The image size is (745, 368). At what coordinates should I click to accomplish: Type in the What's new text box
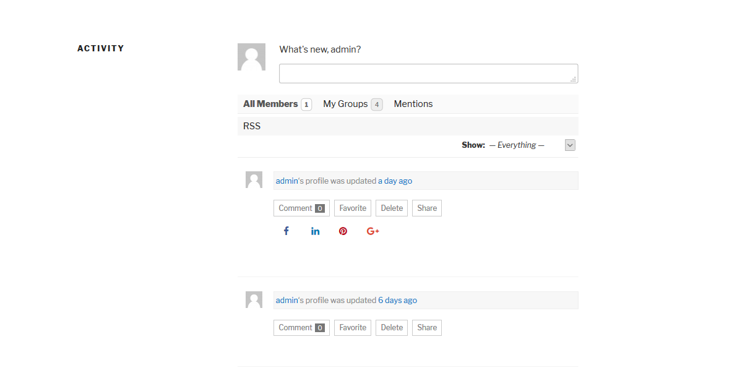(428, 74)
